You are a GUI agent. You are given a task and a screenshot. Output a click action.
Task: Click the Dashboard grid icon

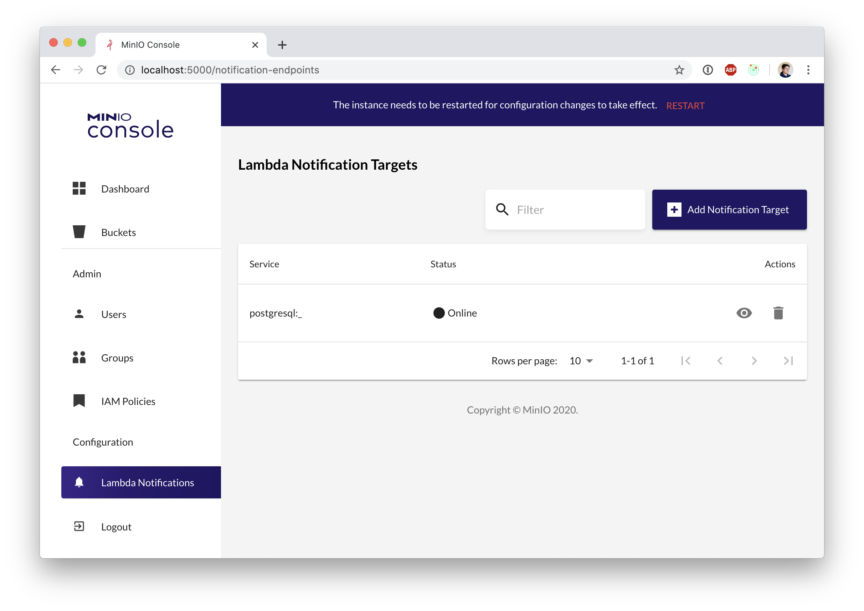[x=79, y=188]
